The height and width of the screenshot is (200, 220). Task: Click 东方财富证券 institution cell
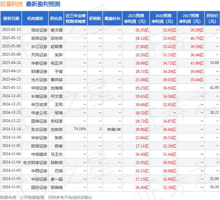click(x=35, y=163)
